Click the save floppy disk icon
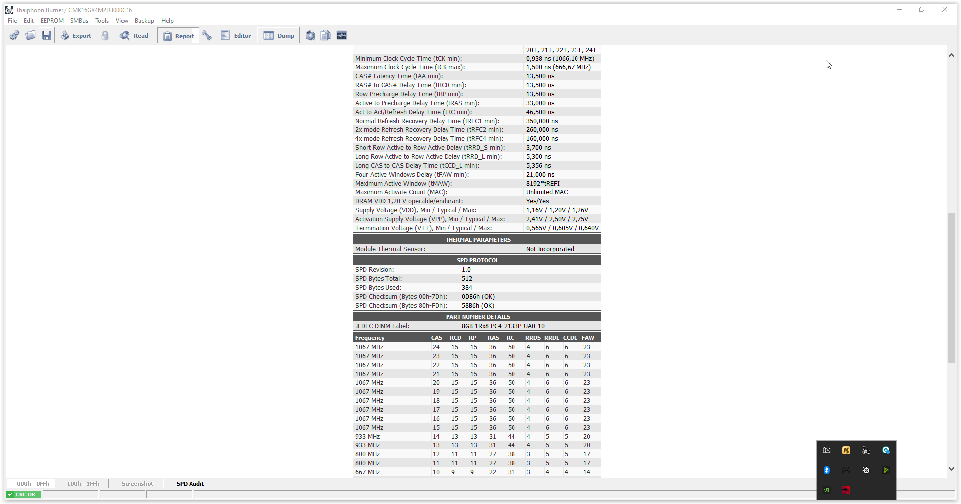Viewport: 961px width, 504px height. coord(46,35)
